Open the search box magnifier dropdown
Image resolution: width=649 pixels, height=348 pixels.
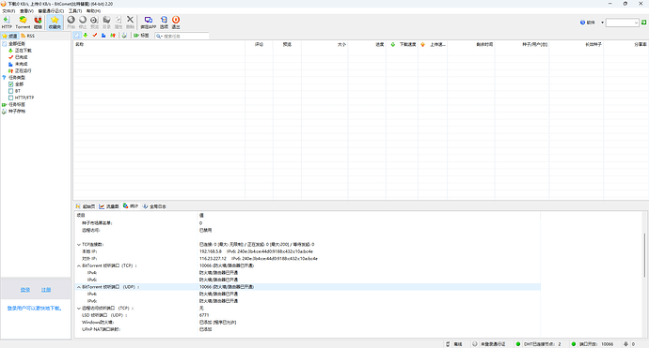(159, 36)
